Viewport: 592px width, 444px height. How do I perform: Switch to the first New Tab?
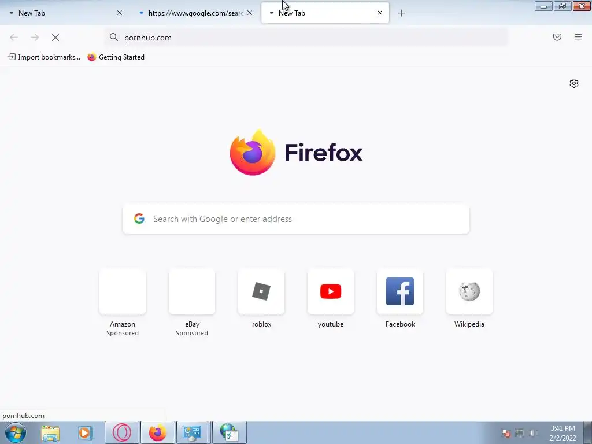64,13
